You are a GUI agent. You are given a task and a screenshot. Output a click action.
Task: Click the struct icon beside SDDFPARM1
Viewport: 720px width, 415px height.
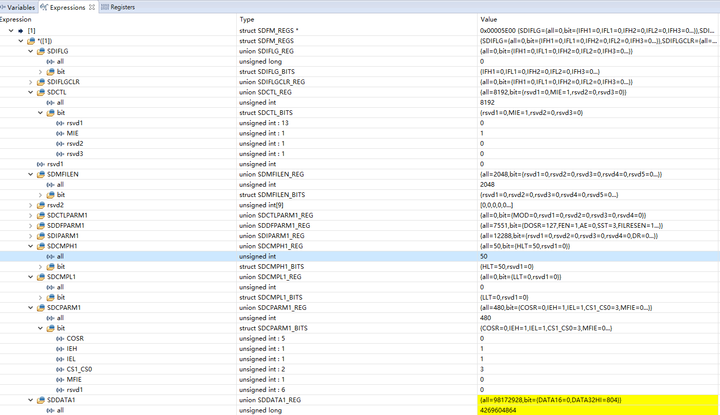(41, 226)
